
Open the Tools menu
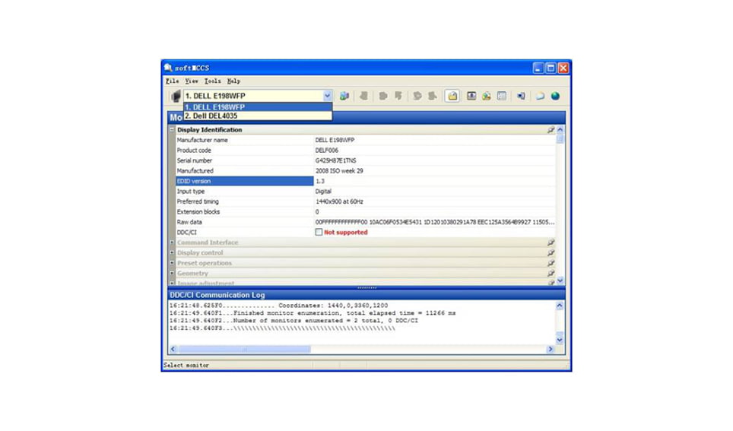tap(212, 81)
